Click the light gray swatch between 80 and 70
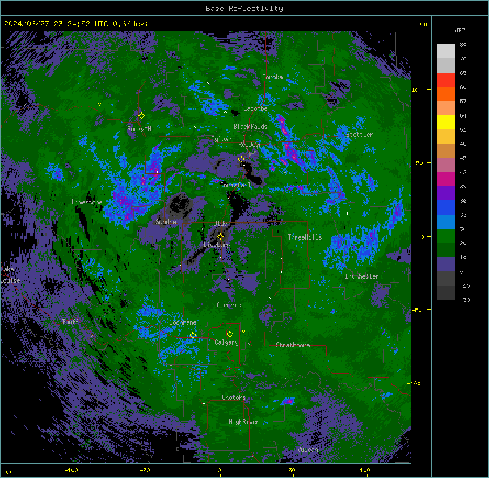489x478 pixels. [446, 52]
